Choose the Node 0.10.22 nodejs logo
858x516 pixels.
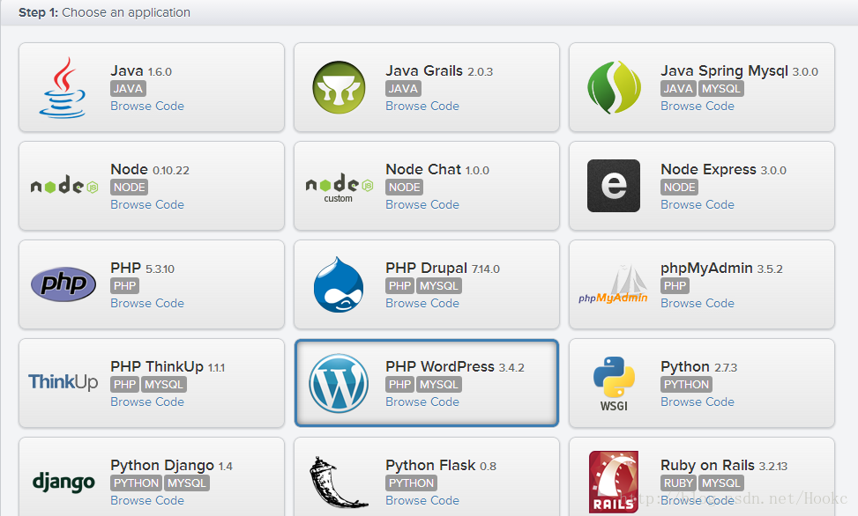pos(64,186)
